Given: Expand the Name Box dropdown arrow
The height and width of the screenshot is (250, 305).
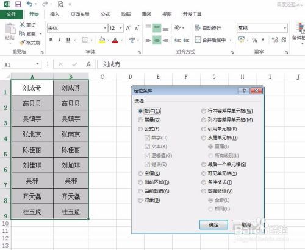Looking at the screenshot, I should (37, 64).
